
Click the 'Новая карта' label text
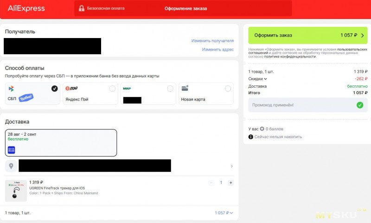(193, 99)
